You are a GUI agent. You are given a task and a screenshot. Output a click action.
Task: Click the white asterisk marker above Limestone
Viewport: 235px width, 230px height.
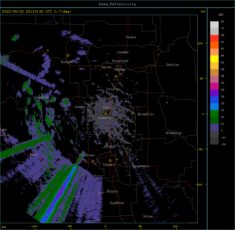coord(42,95)
